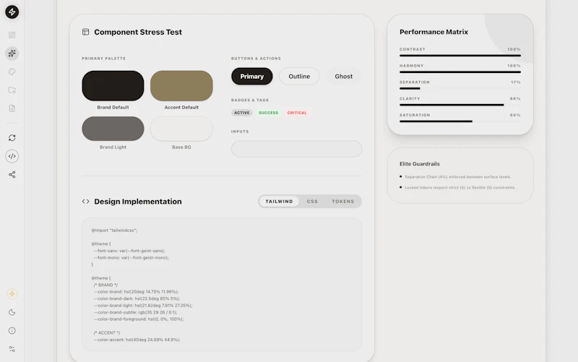The height and width of the screenshot is (362, 578).
Task: Click the SUCCESS badge
Action: [268, 113]
